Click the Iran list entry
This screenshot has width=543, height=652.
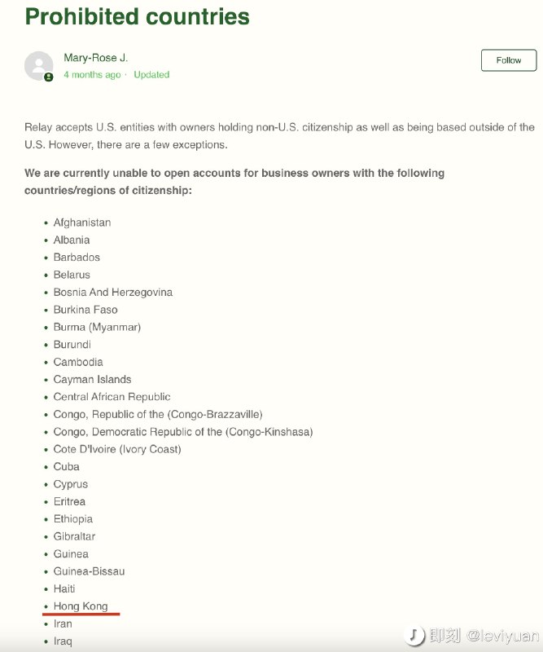(65, 623)
